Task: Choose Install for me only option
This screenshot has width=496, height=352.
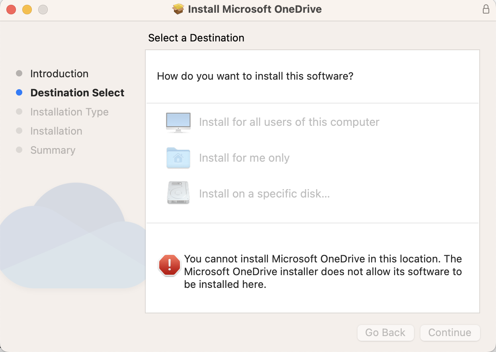Action: click(244, 158)
